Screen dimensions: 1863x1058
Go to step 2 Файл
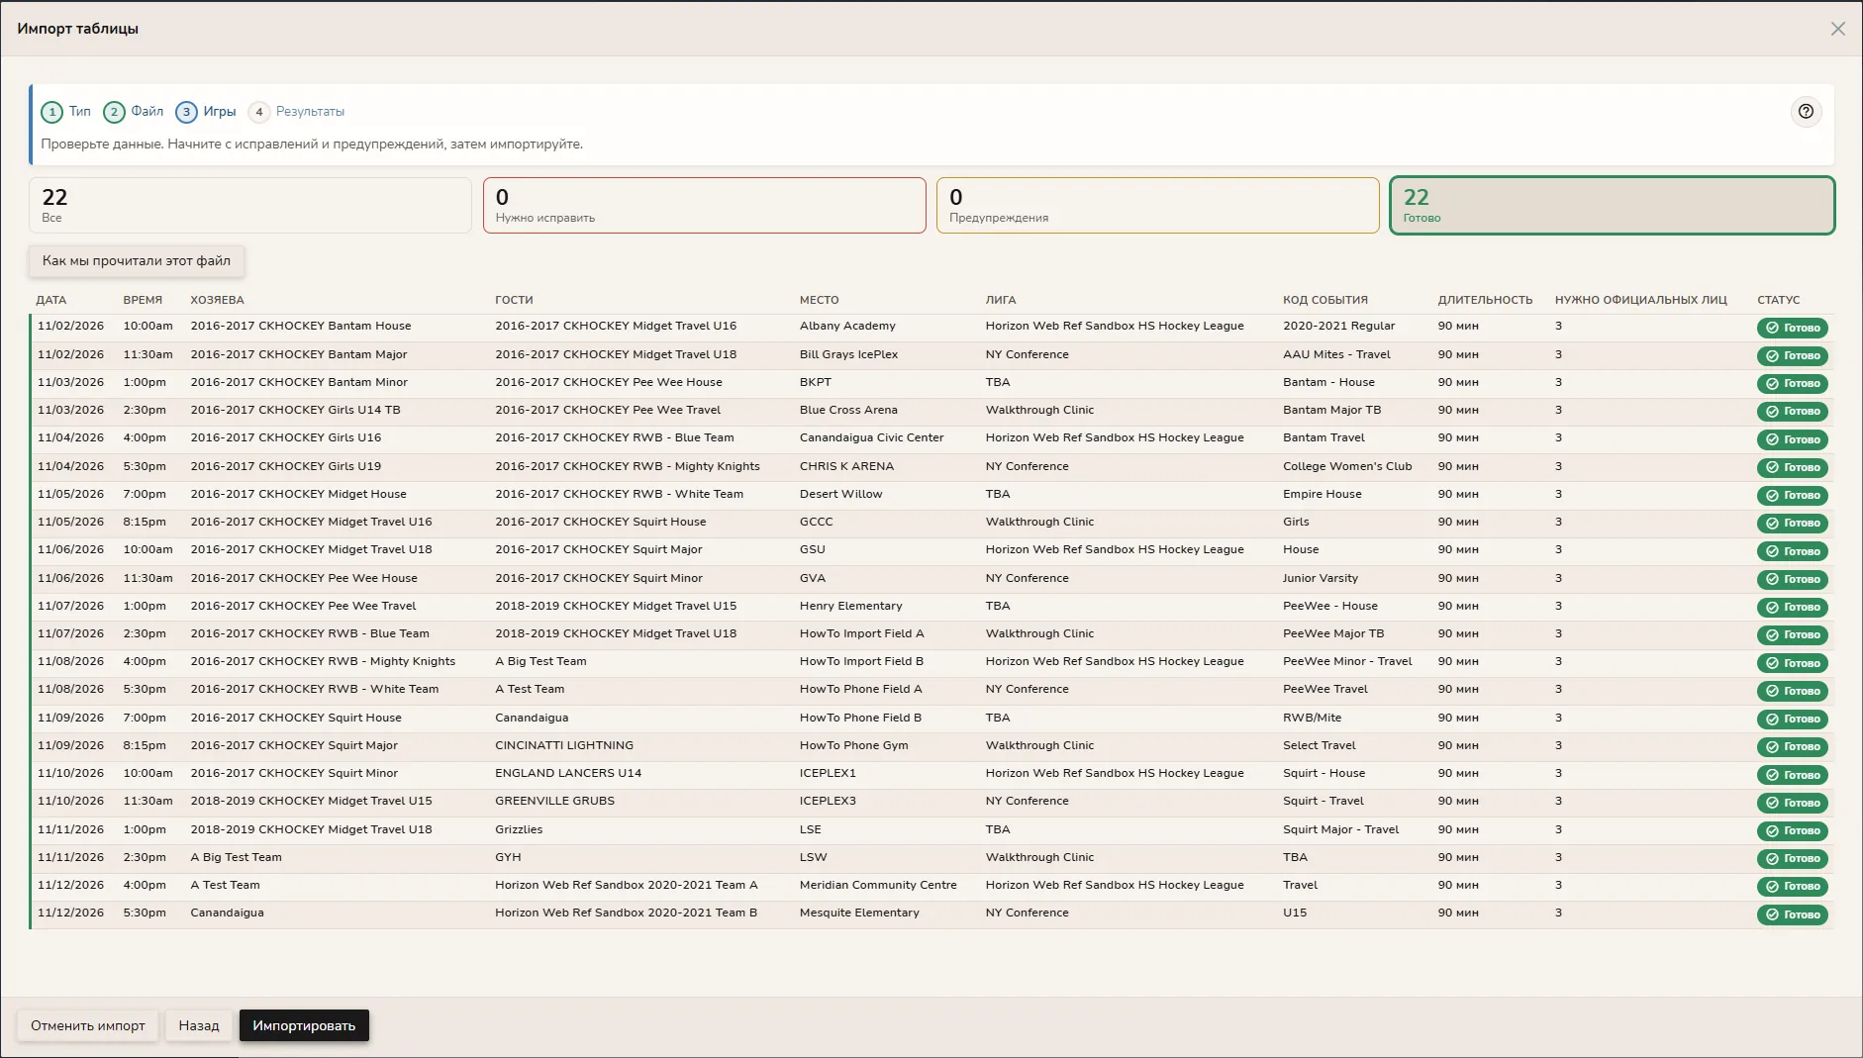tap(134, 112)
